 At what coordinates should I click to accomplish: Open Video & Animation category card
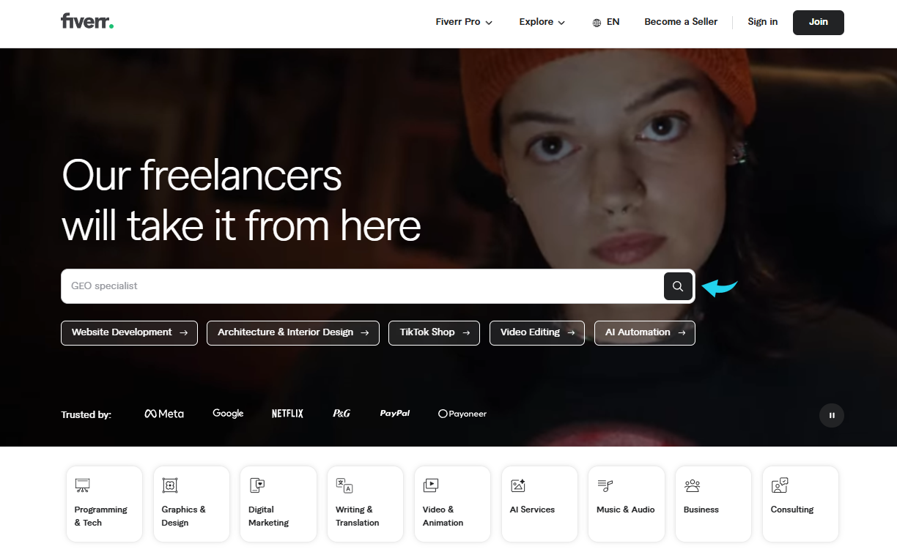452,504
